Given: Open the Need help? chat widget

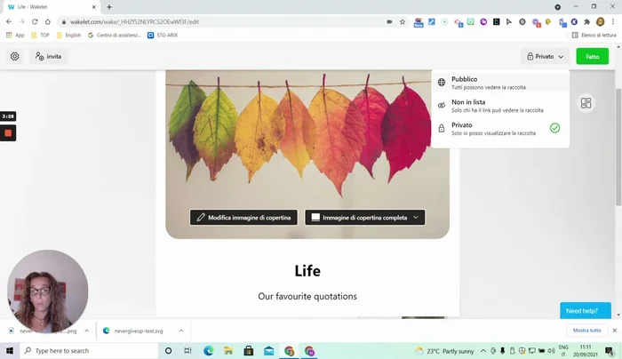Looking at the screenshot, I should pyautogui.click(x=585, y=311).
